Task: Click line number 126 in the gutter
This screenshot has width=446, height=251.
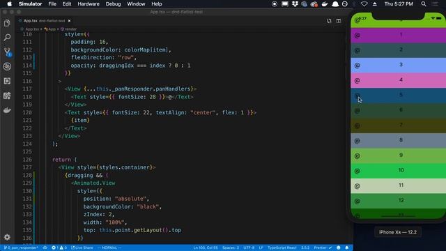Action: click(x=27, y=160)
